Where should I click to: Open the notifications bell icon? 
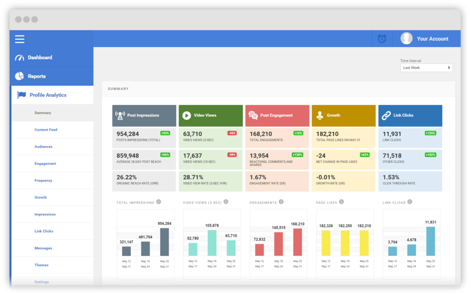tap(381, 38)
